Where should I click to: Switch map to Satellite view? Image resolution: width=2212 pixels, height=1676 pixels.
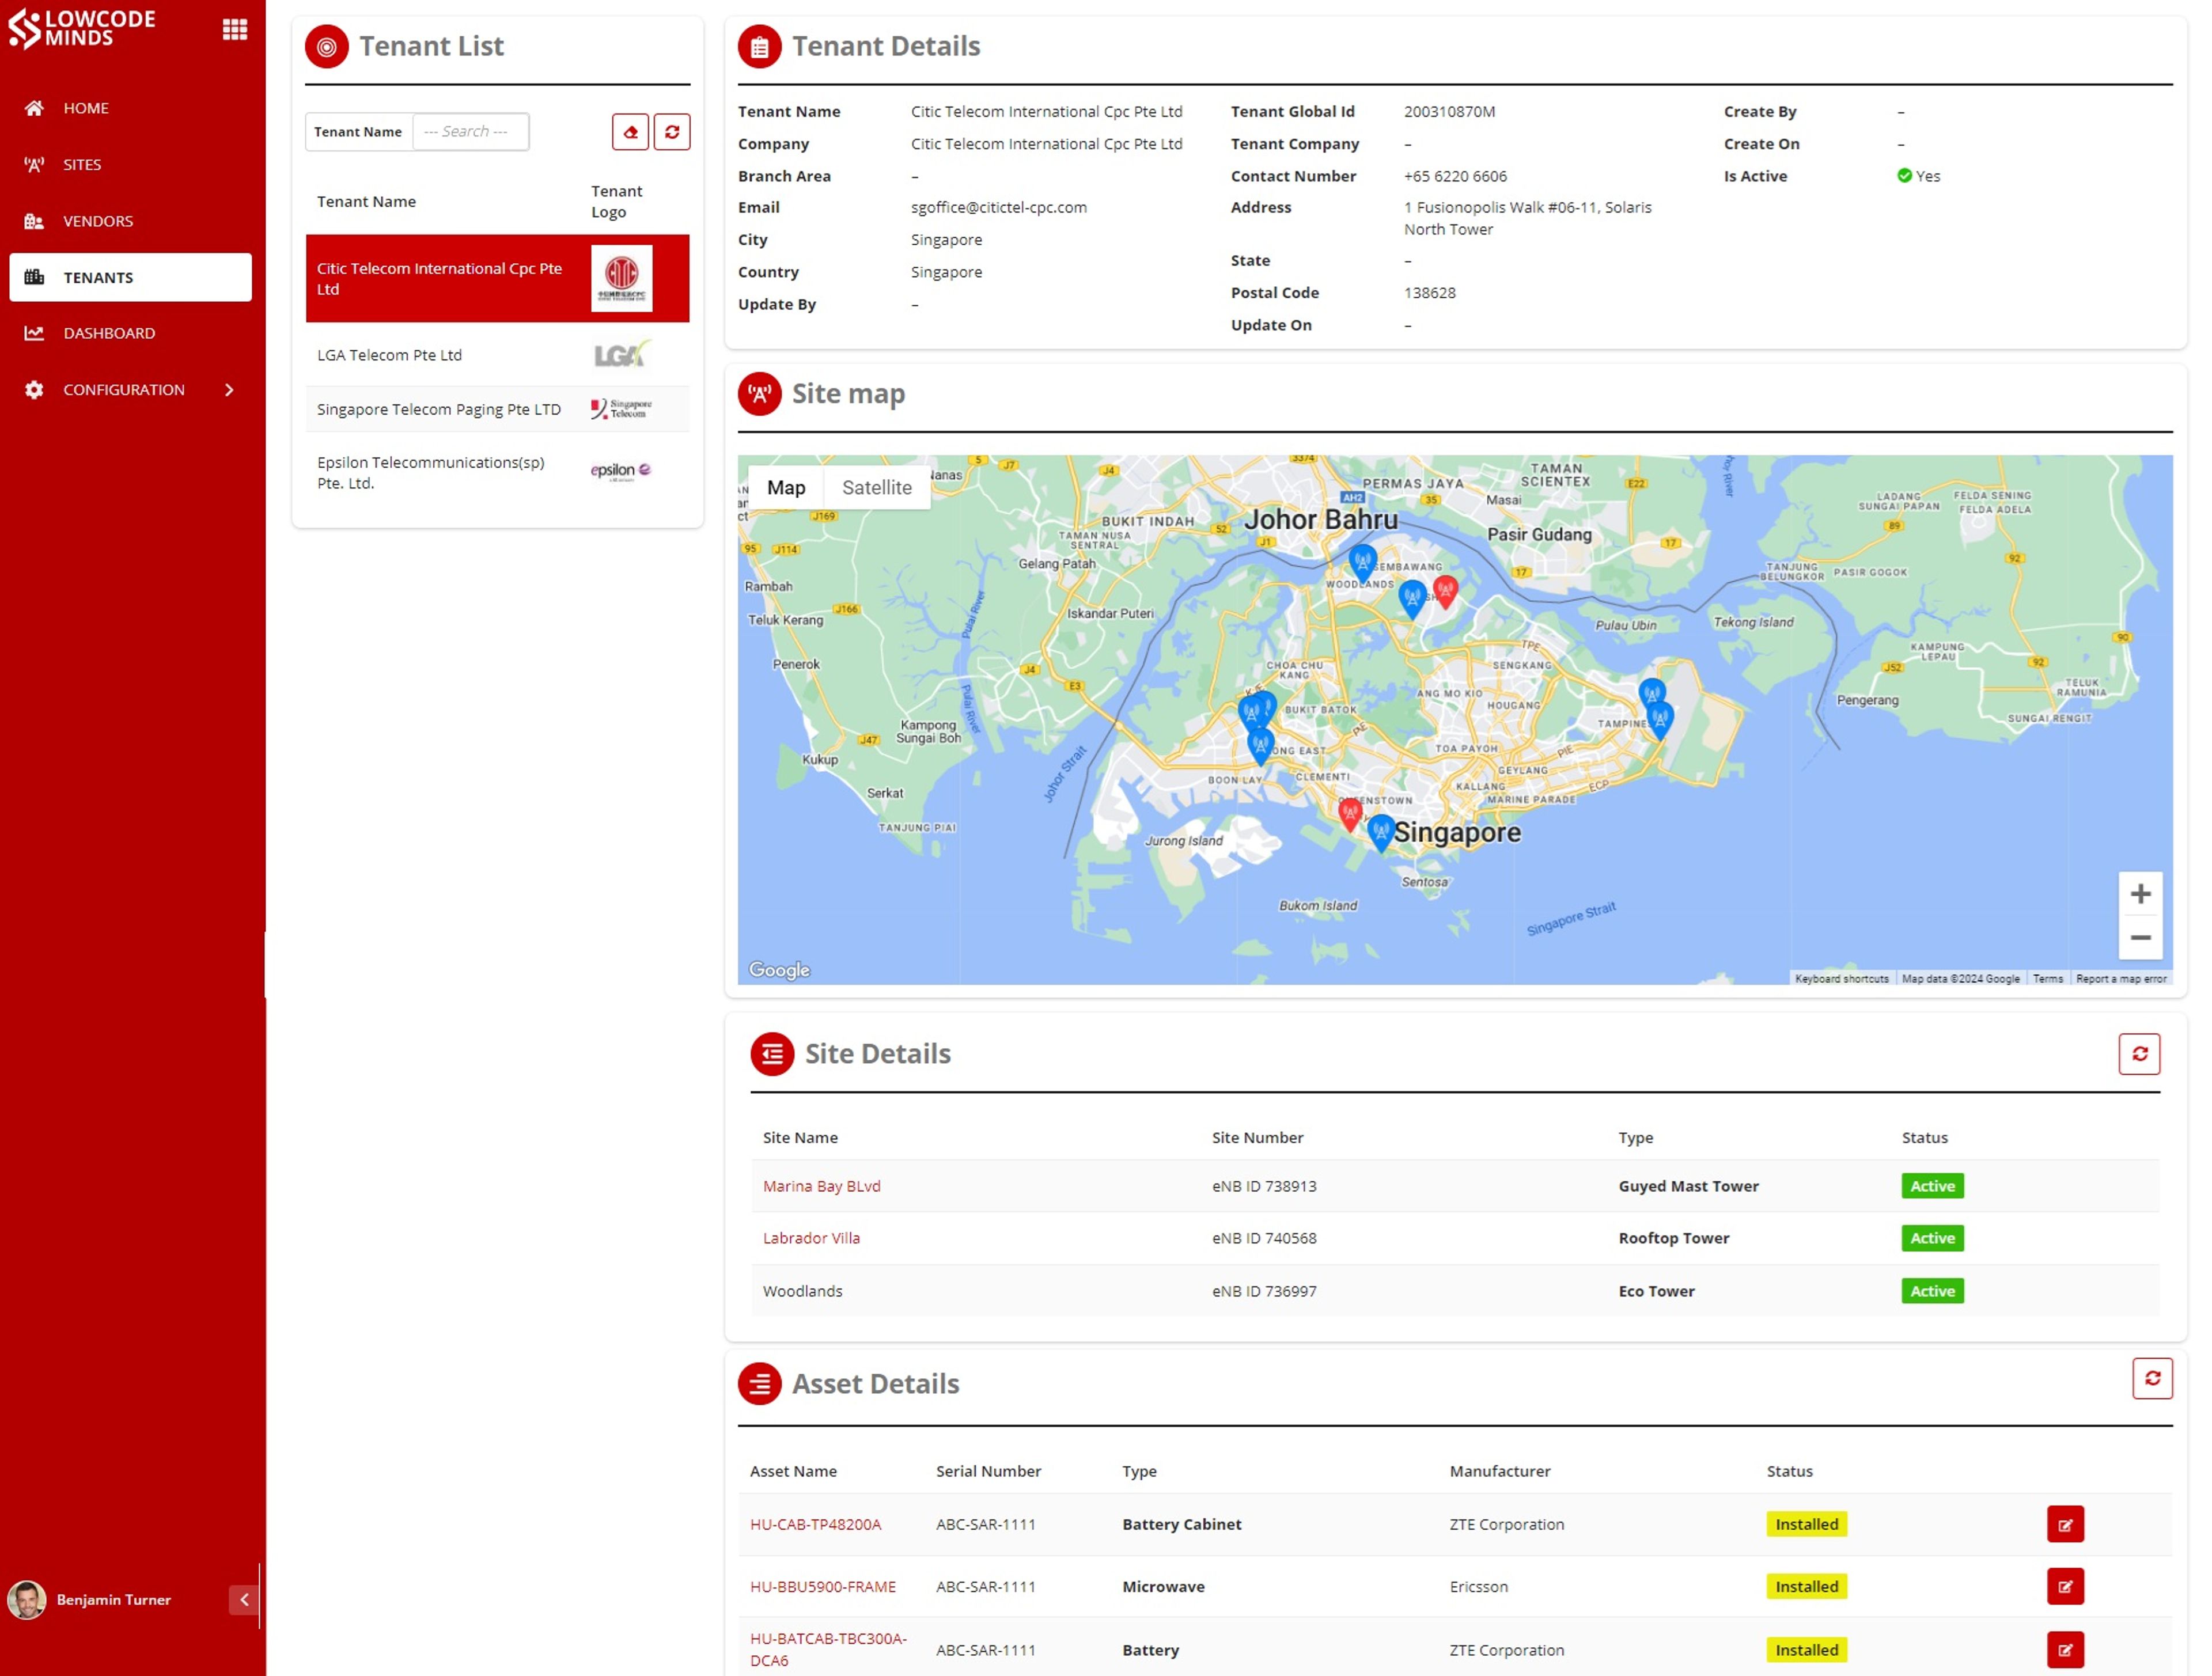[877, 488]
